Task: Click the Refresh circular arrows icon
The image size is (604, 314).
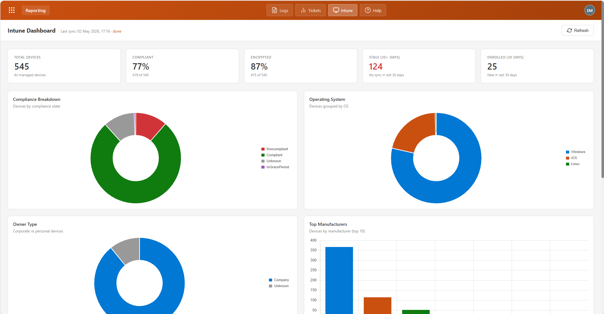Action: click(x=569, y=30)
